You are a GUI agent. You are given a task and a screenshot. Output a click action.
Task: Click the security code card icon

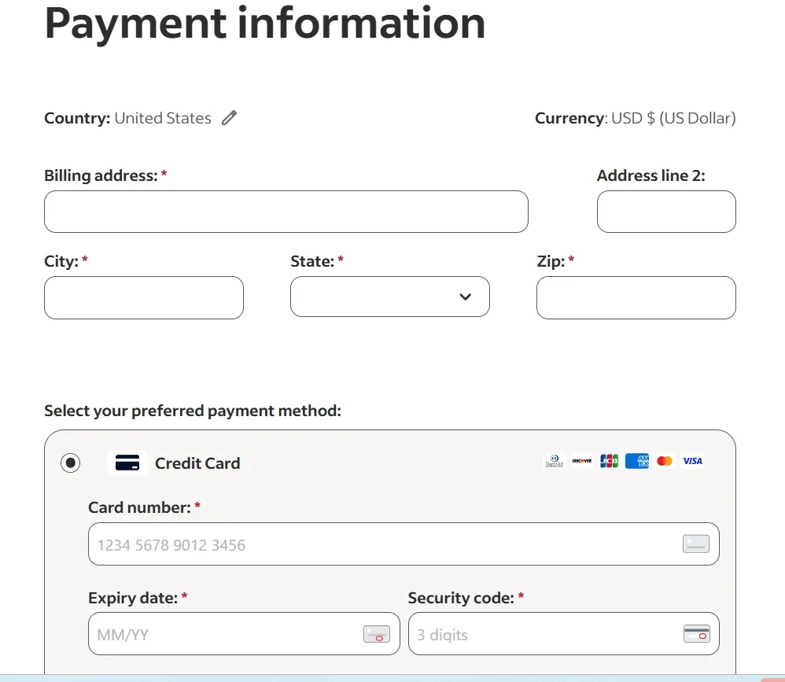(697, 634)
